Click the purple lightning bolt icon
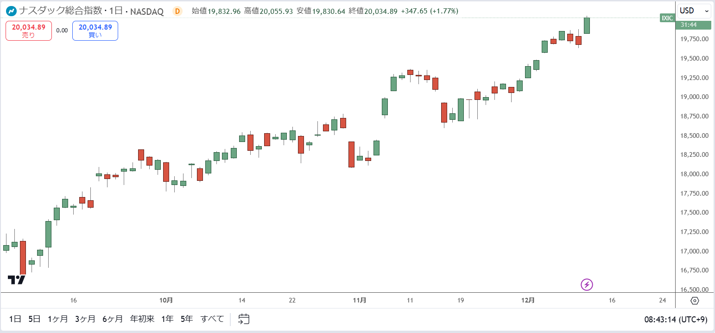The width and height of the screenshot is (715, 333). tap(587, 284)
